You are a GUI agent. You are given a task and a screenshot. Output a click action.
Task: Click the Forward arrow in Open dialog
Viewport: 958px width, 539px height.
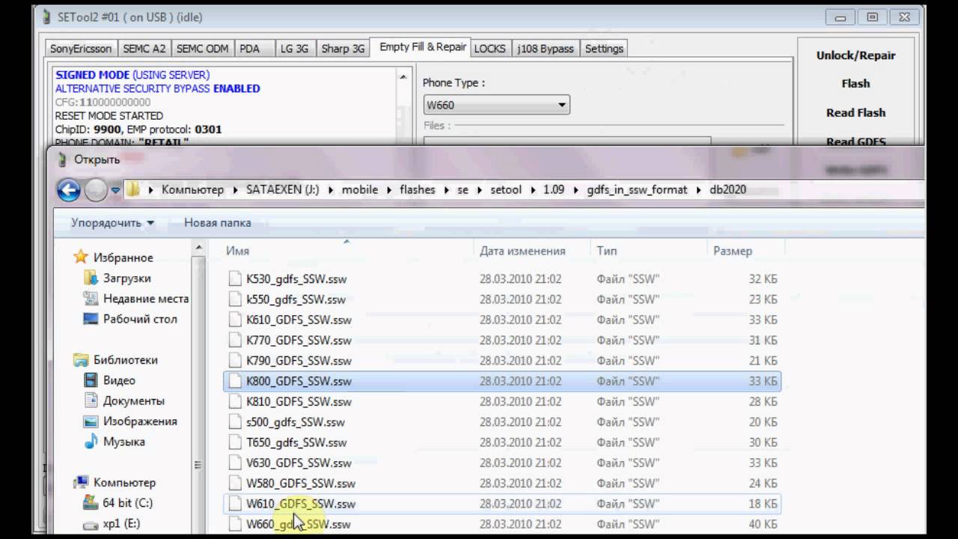pos(96,190)
